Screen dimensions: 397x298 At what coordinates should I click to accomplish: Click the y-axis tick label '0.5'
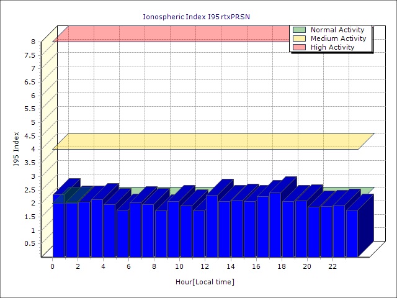coord(30,243)
